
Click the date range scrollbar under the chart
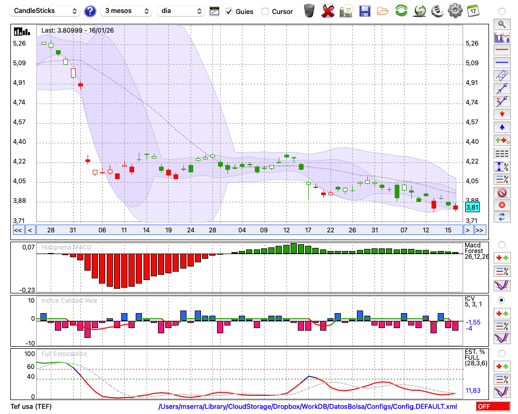coord(249,230)
